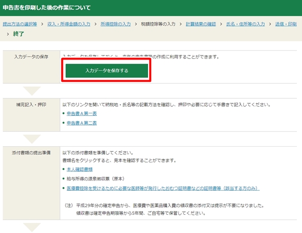The width and height of the screenshot is (302, 233).
Task: Click the 書類名をクリックすると instruction text
Action: [x=119, y=160]
